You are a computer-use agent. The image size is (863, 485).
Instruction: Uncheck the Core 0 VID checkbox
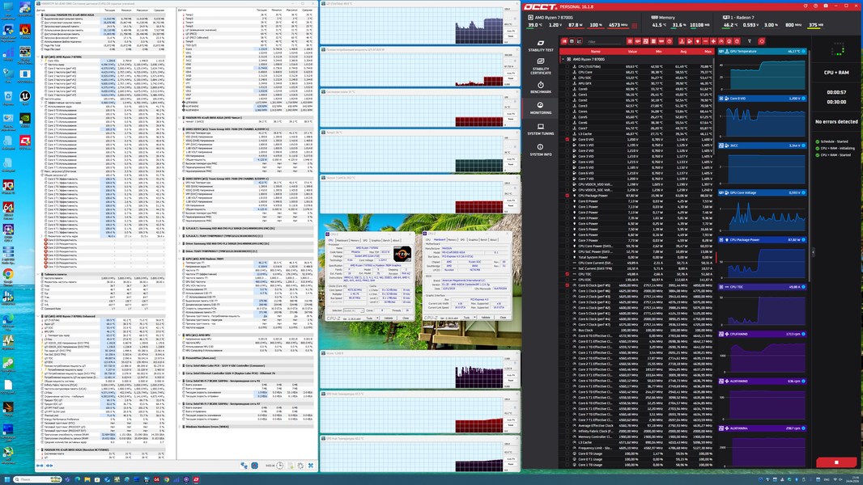567,140
